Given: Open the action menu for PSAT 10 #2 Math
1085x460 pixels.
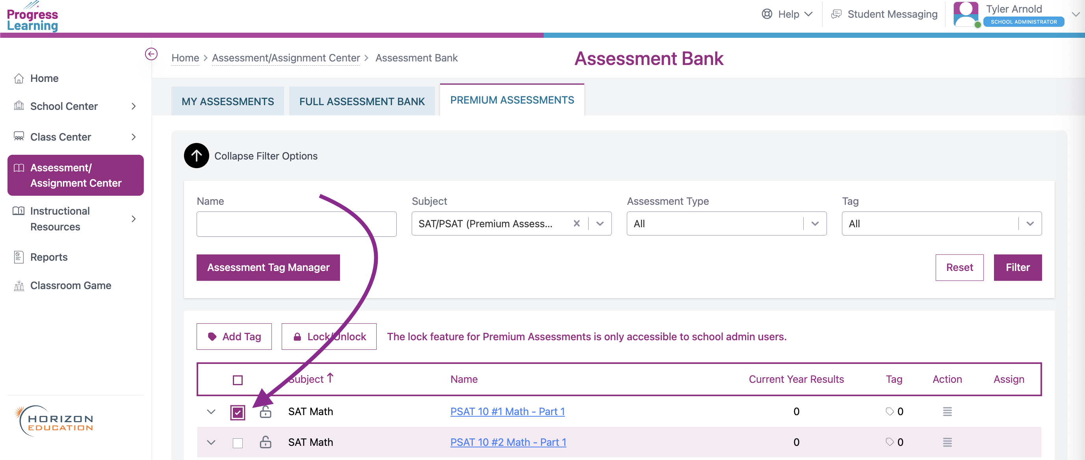Looking at the screenshot, I should [x=947, y=442].
